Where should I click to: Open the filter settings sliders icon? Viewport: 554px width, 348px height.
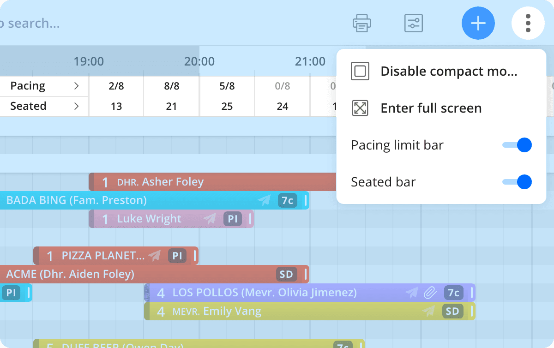[x=413, y=23]
